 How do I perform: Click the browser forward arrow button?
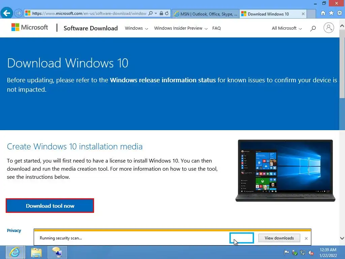coord(19,13)
